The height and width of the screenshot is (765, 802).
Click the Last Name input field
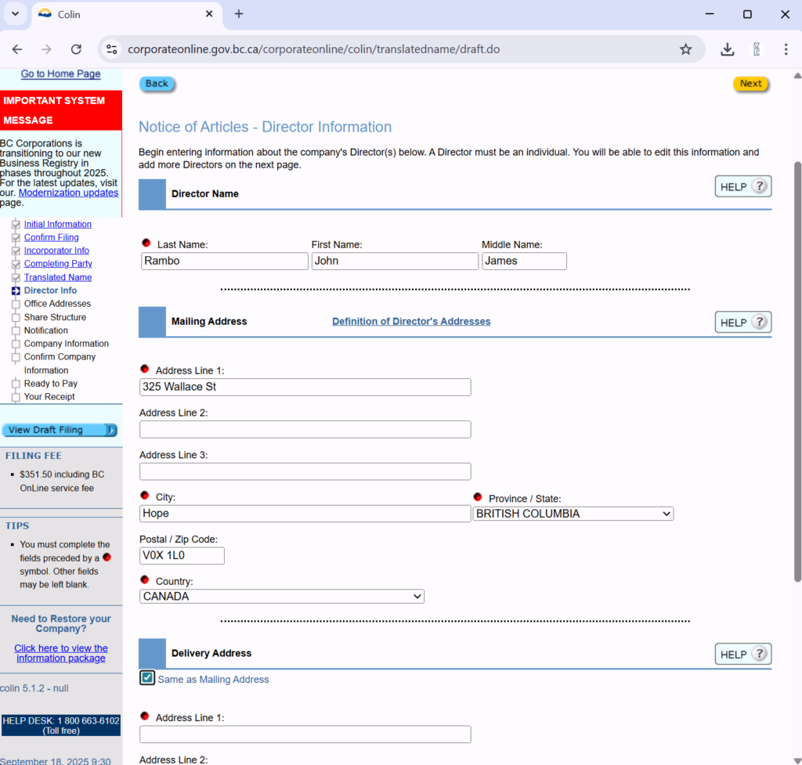point(225,262)
